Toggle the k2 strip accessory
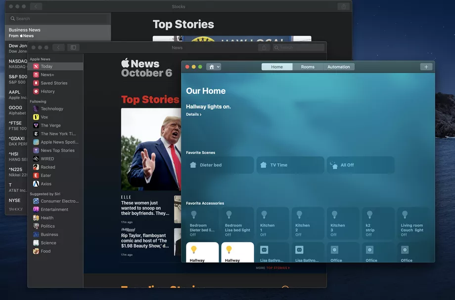 (378, 223)
